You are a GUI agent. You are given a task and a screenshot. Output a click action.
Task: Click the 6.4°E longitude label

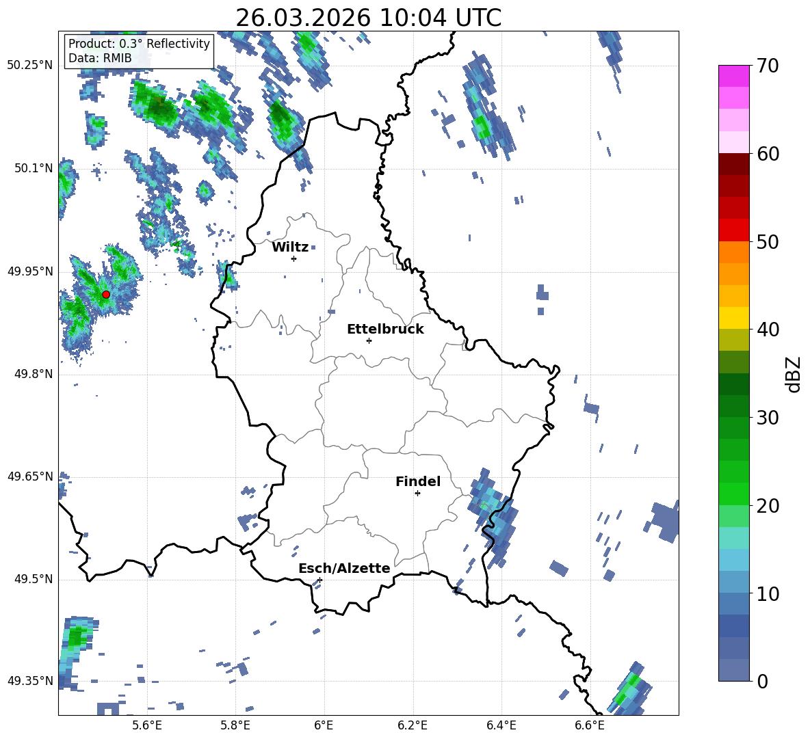[x=501, y=725]
